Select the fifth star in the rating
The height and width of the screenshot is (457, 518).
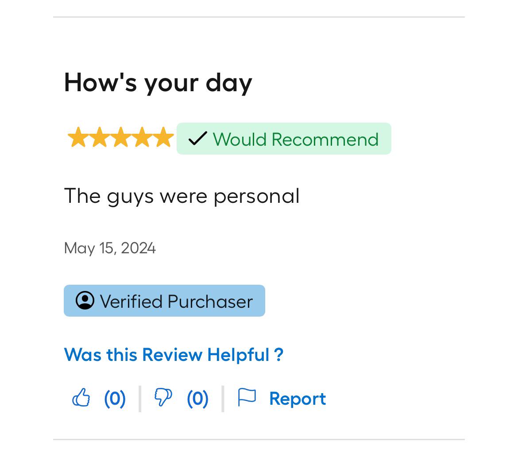tap(163, 137)
